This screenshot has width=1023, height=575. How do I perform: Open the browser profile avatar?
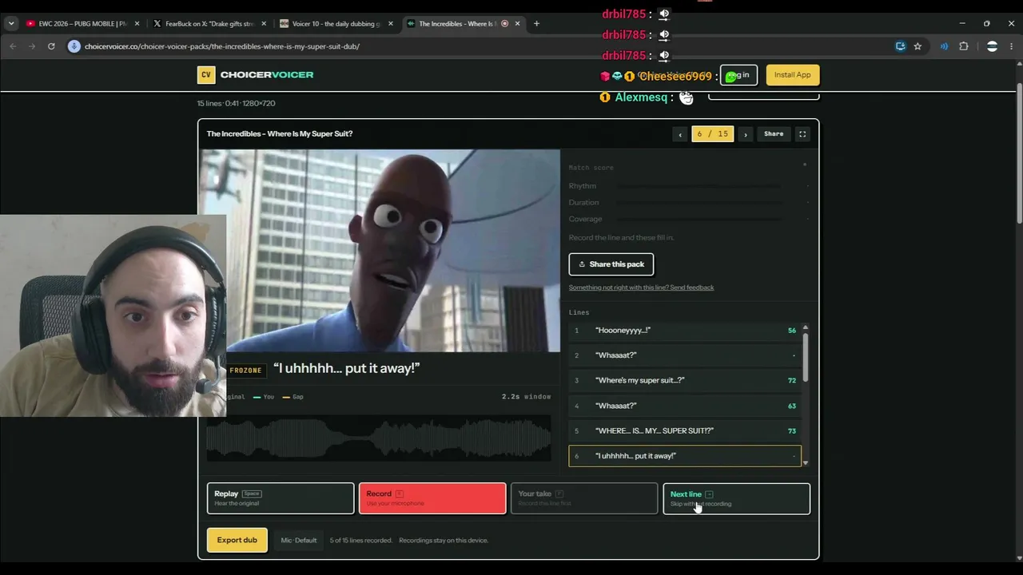pos(992,46)
